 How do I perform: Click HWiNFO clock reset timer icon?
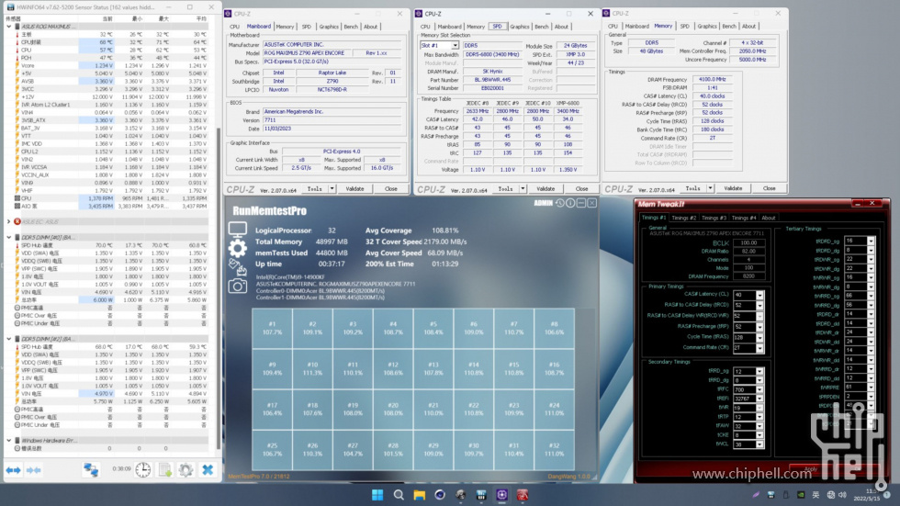[x=143, y=470]
